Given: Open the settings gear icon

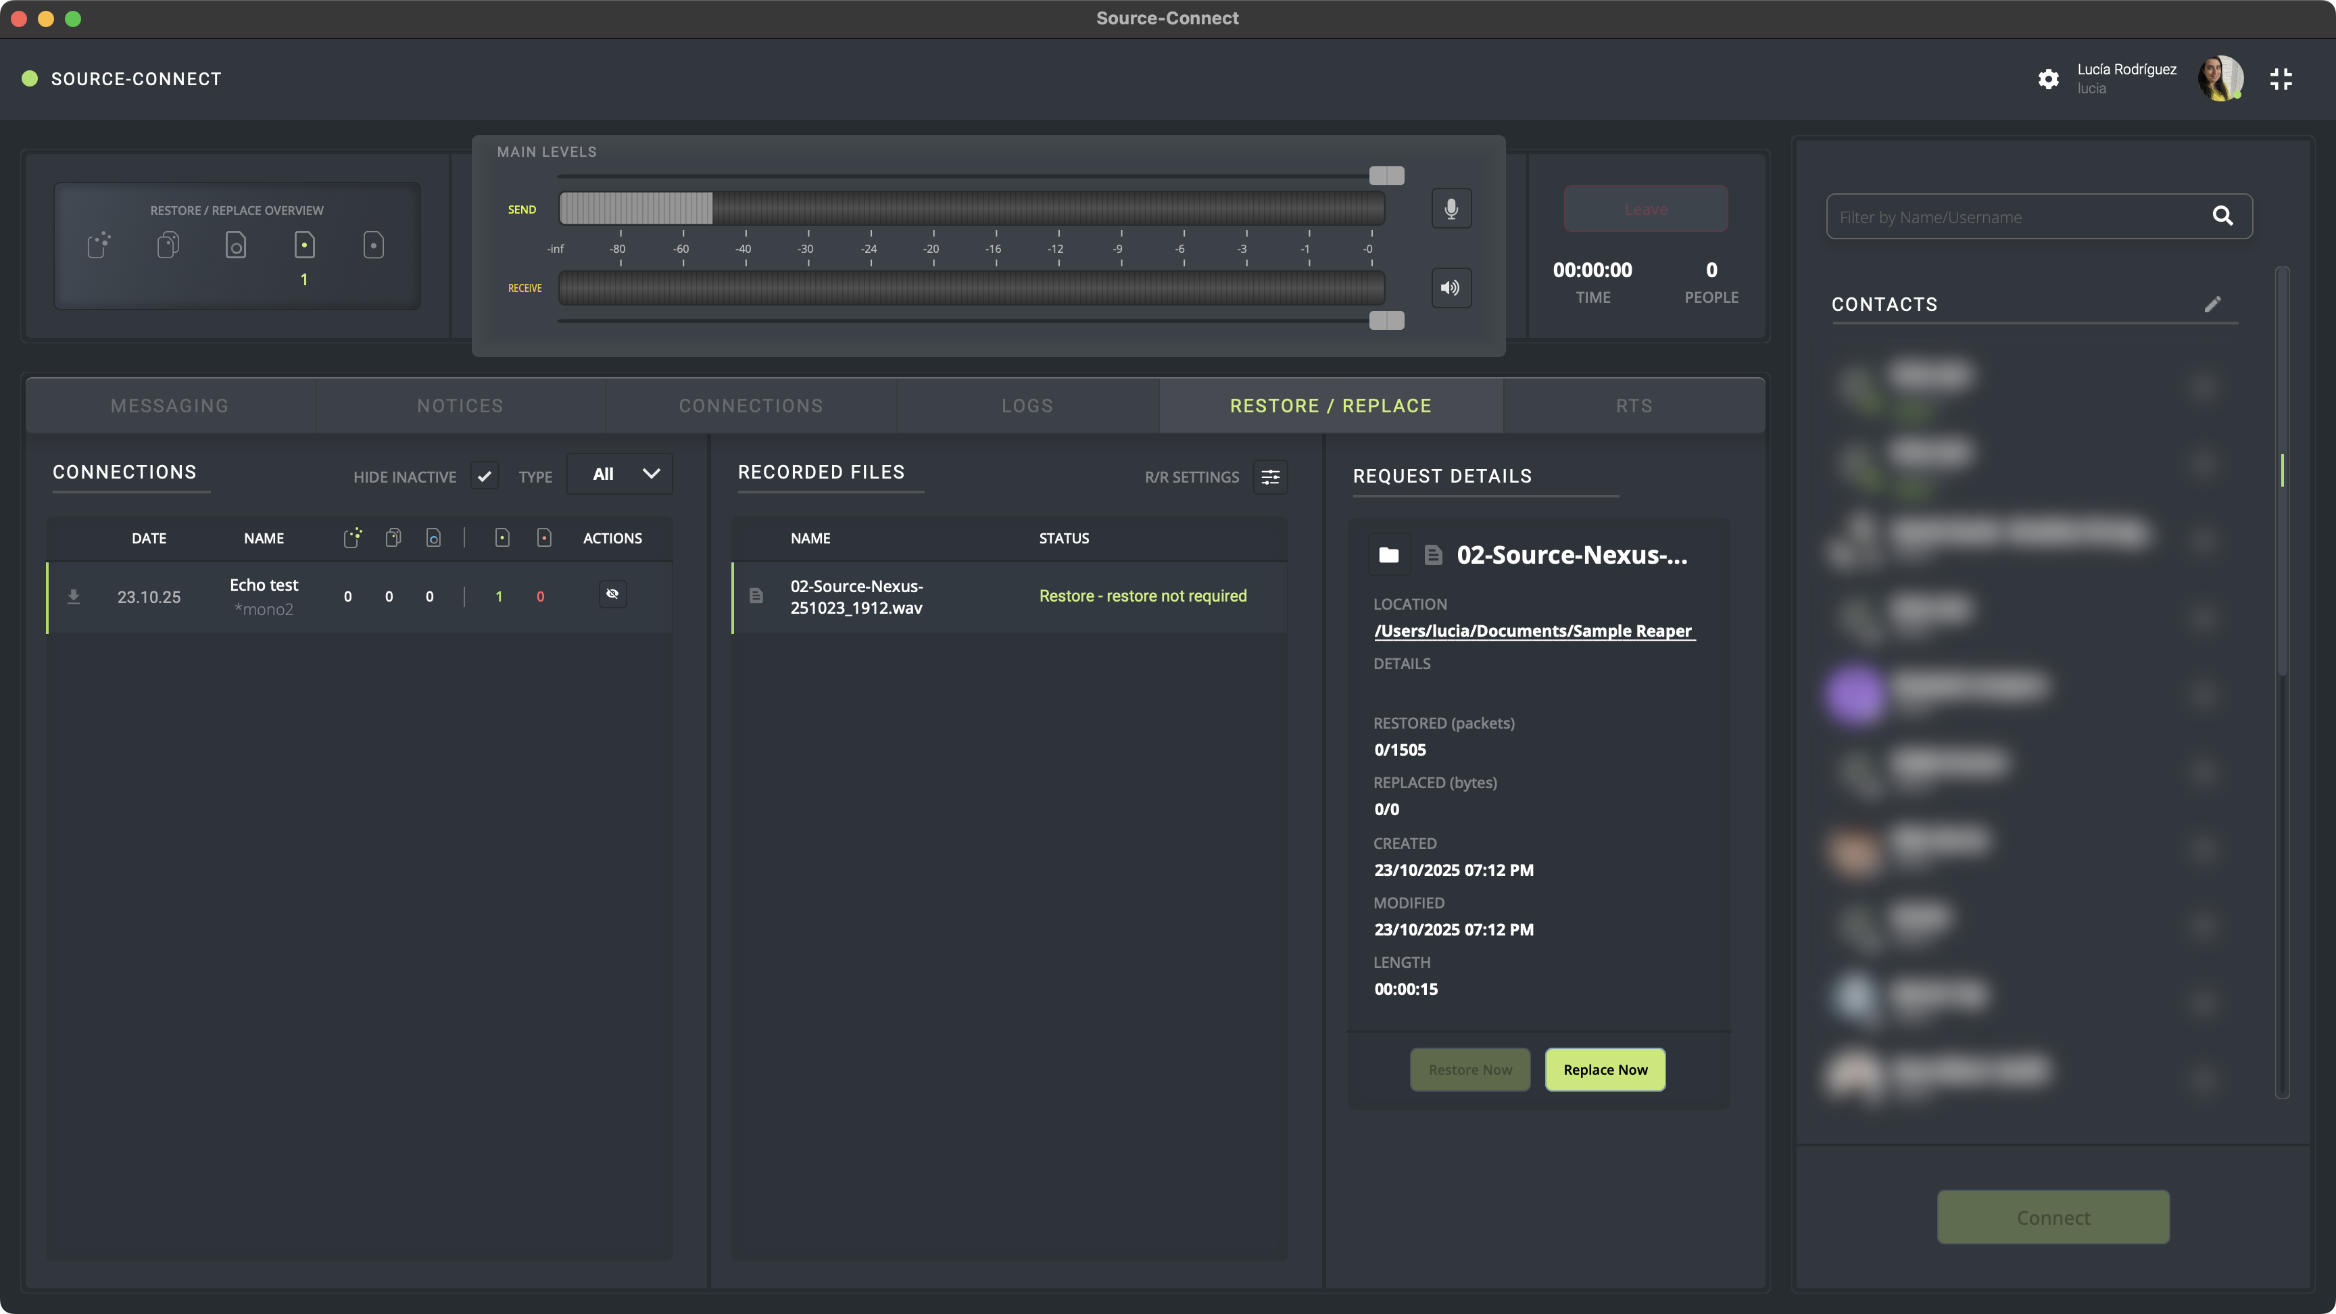Looking at the screenshot, I should tap(2047, 79).
